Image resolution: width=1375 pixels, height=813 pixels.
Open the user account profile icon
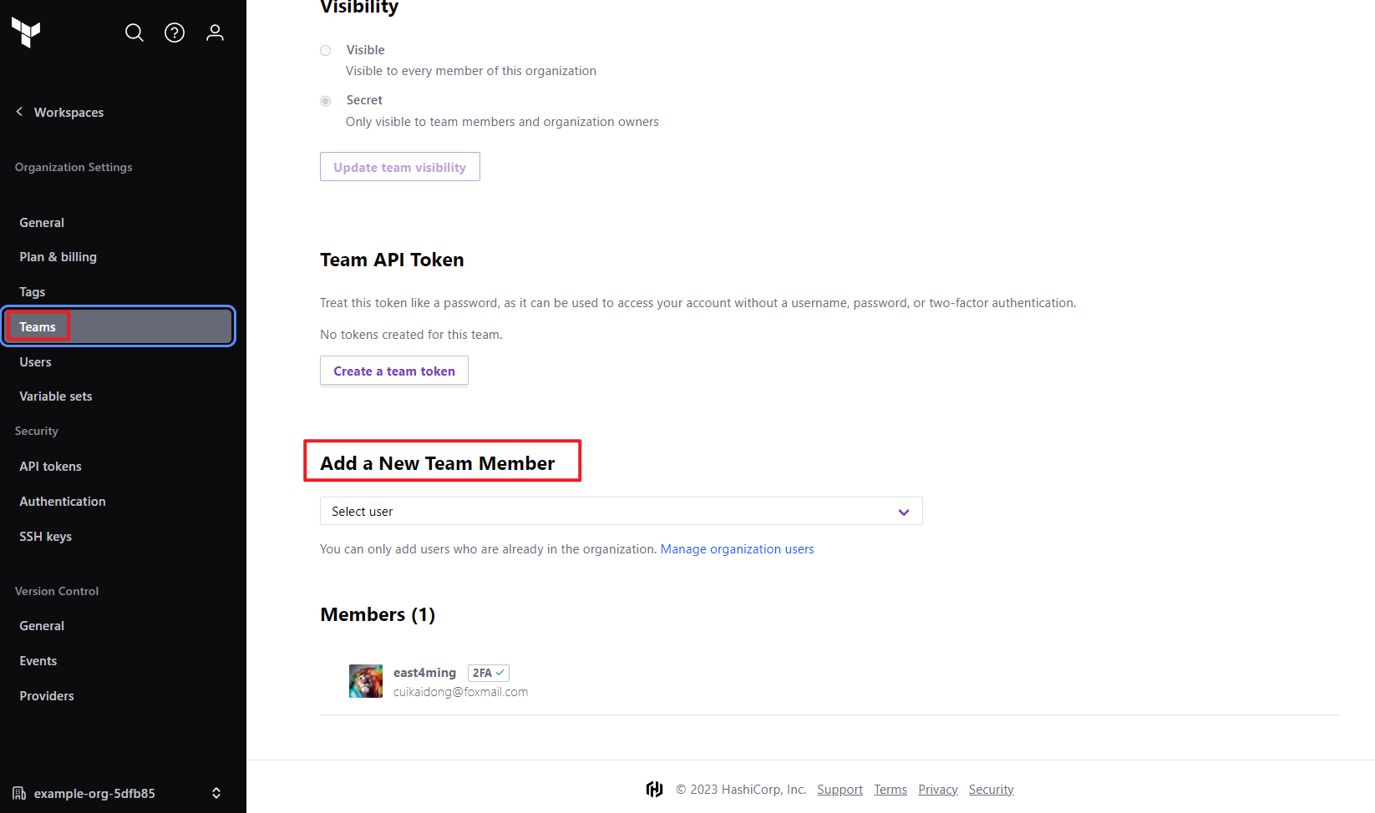216,33
